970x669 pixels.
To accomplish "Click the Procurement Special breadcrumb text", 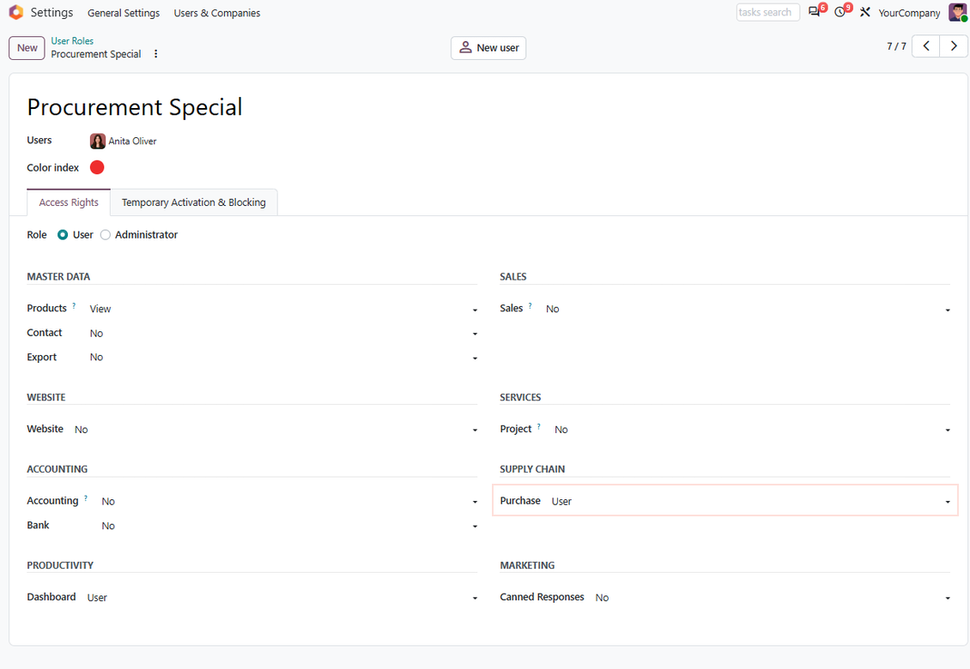I will tap(96, 54).
